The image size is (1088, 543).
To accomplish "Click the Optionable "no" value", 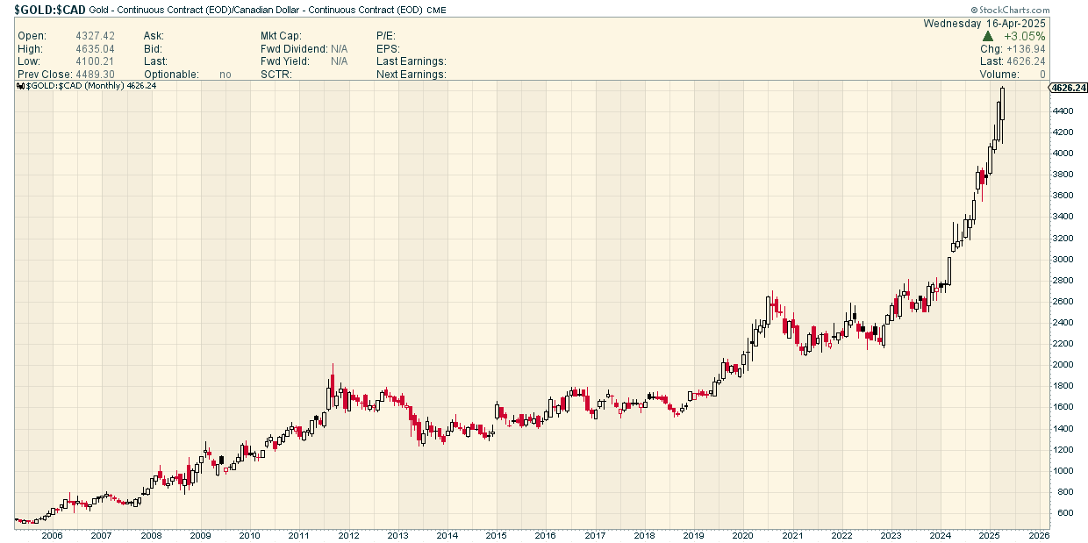I will point(225,75).
